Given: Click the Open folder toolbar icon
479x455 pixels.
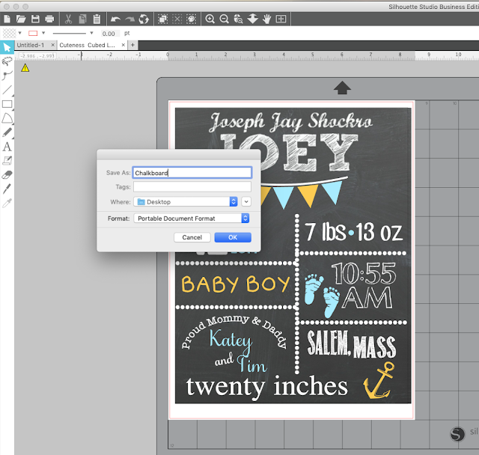Looking at the screenshot, I should (21, 19).
